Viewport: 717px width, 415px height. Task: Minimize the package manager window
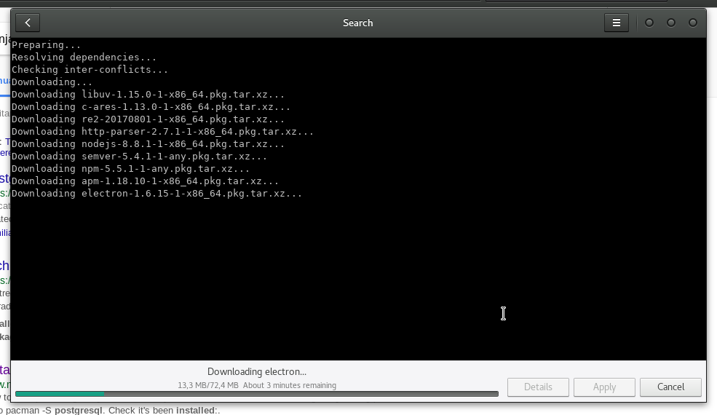tap(649, 23)
